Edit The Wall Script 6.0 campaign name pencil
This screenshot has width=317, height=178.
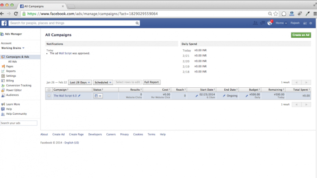(x=79, y=96)
